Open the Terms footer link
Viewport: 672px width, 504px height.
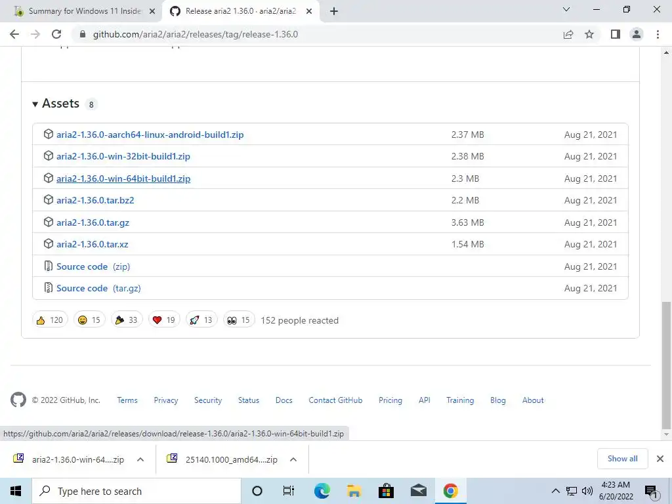tap(127, 400)
